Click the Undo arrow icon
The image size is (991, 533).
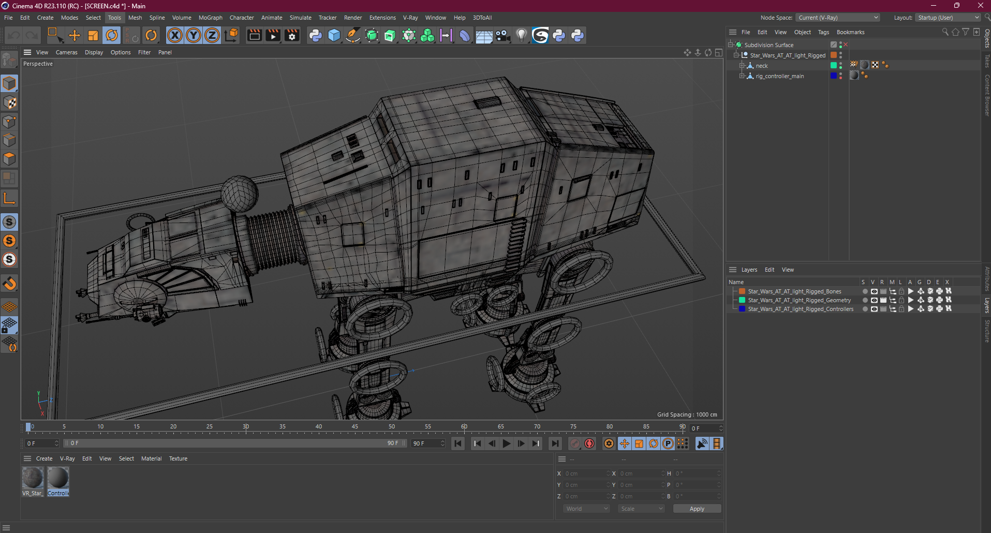pyautogui.click(x=13, y=35)
